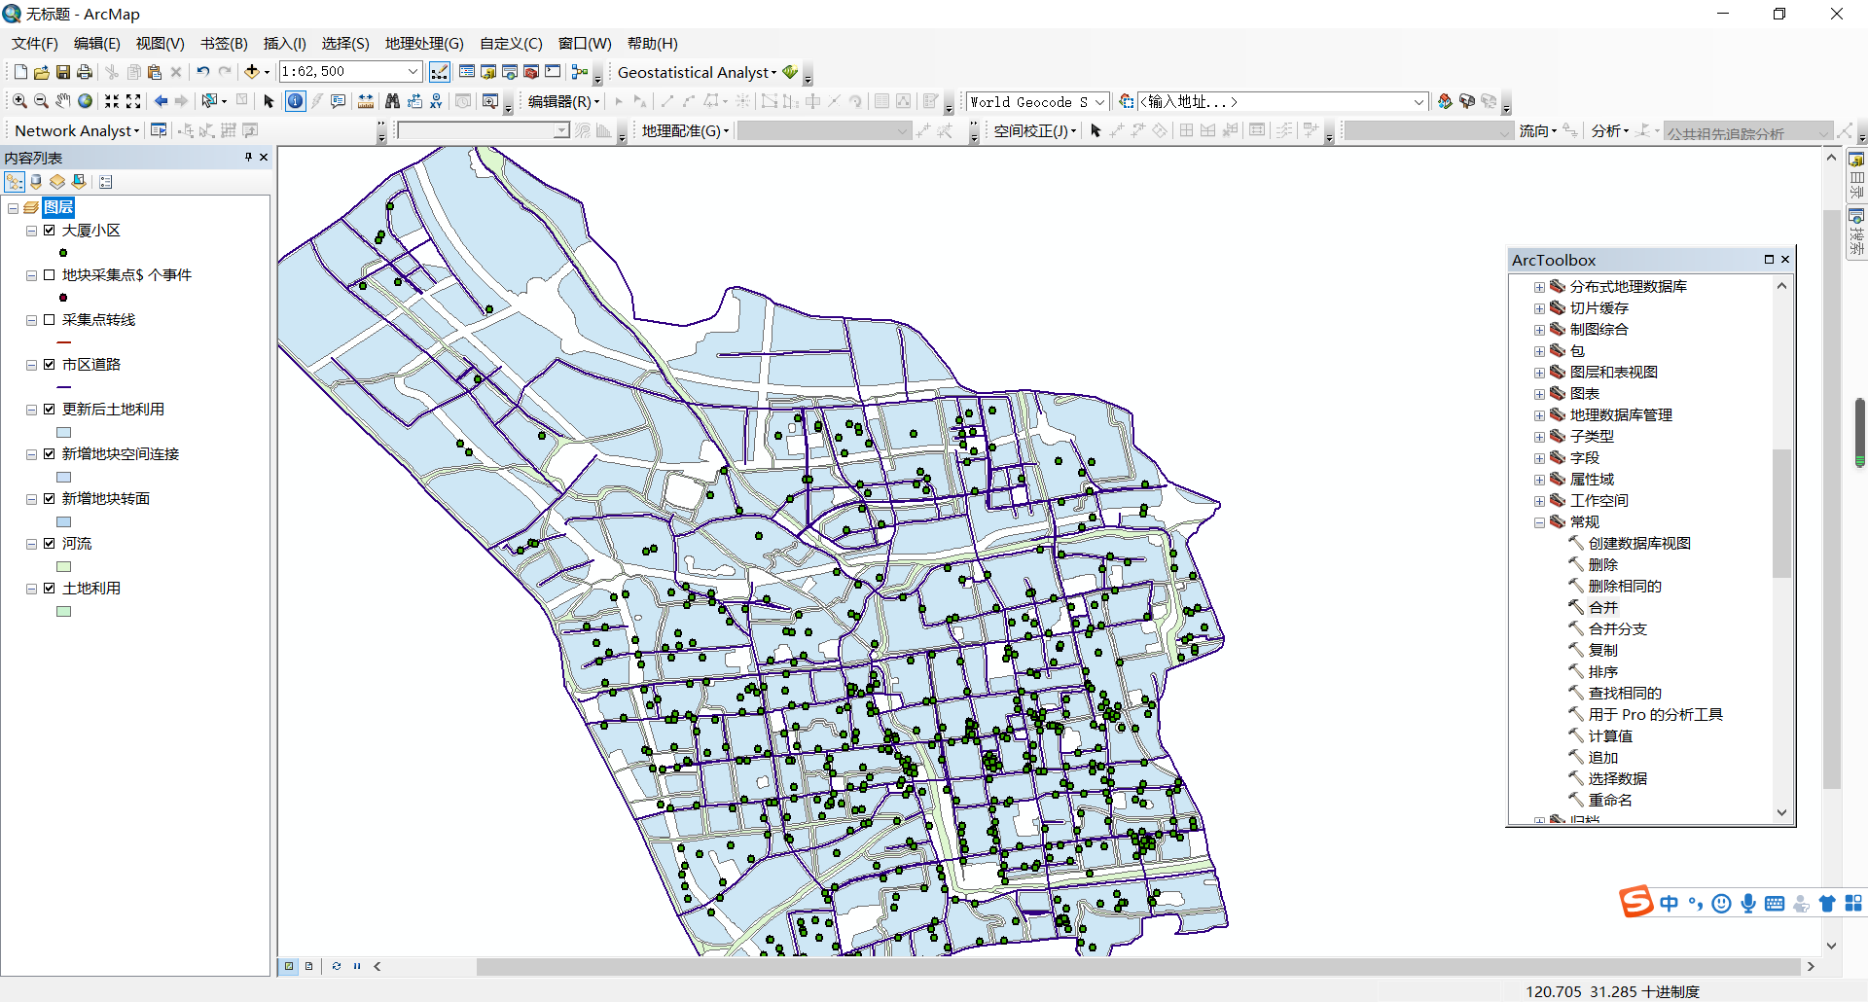
Task: Toggle the 更新后土地利用 layer checkbox
Action: coord(49,410)
